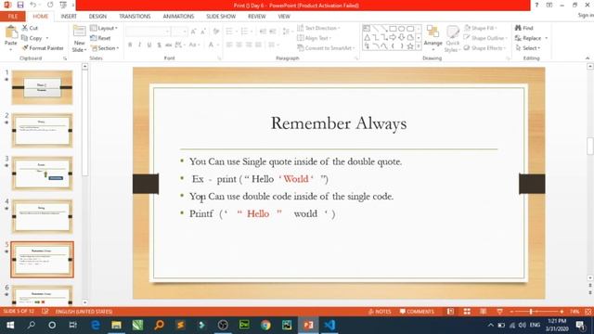The width and height of the screenshot is (594, 334).
Task: Open Find in Editing group
Action: [x=523, y=28]
